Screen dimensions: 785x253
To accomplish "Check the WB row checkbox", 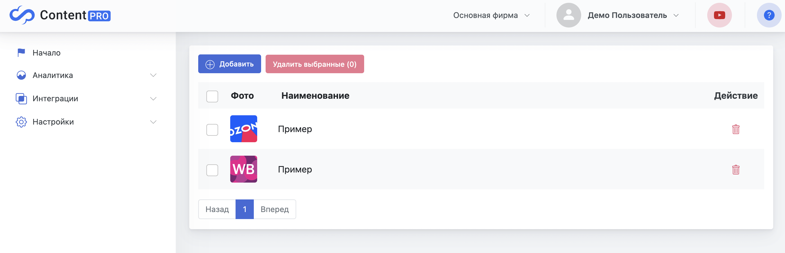I will click(x=212, y=170).
